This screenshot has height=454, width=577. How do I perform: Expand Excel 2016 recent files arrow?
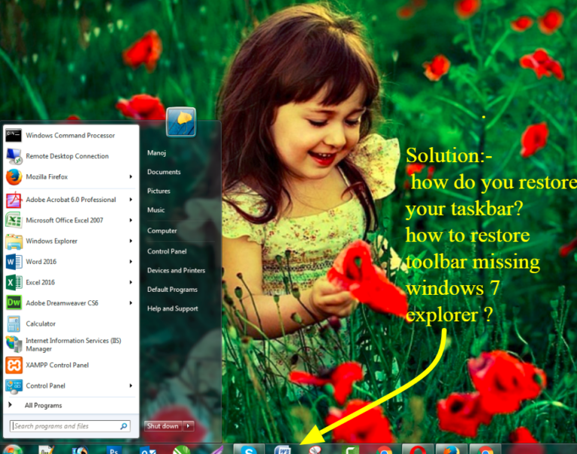point(131,282)
